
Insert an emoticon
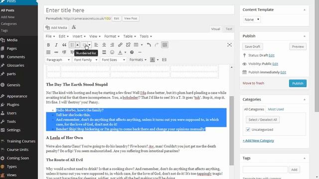(112, 52)
